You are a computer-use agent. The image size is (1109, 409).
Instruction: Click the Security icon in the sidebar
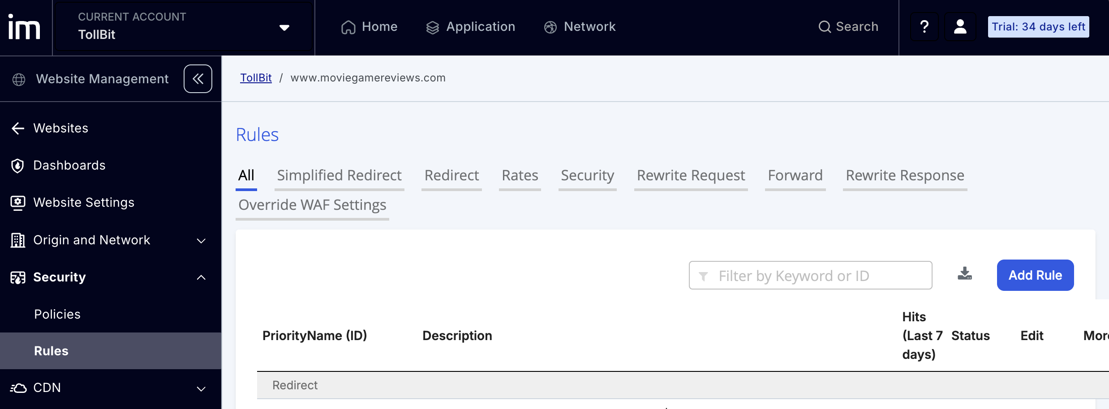pos(17,277)
